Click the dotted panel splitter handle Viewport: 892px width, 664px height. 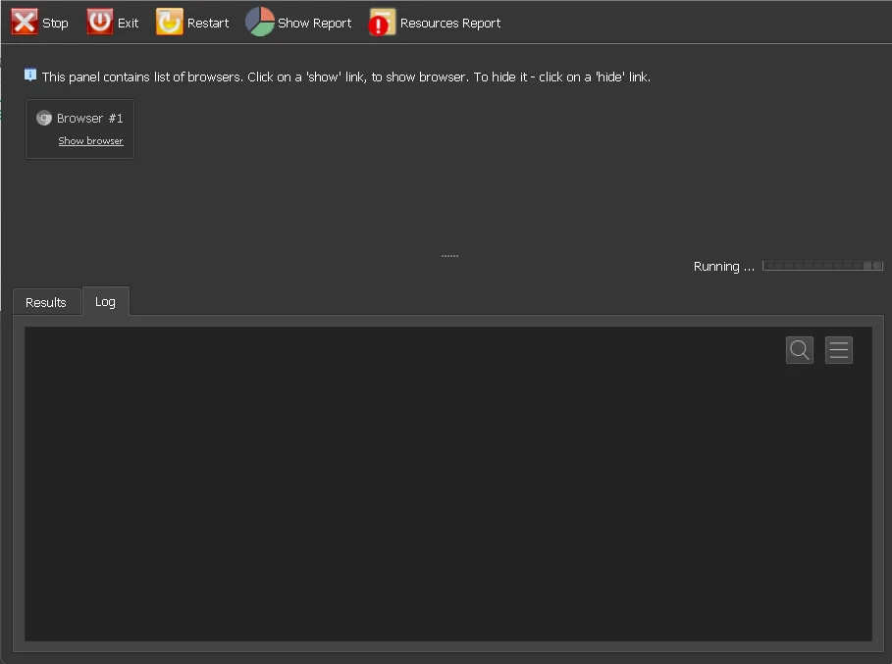[x=449, y=256]
